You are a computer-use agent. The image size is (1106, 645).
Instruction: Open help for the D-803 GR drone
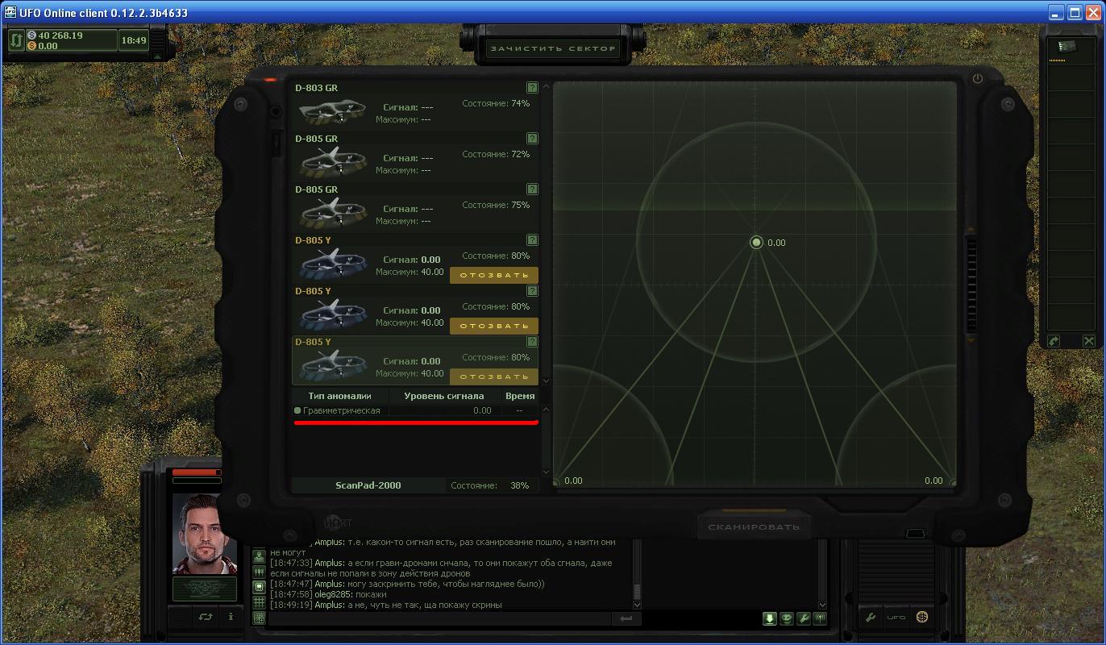532,87
